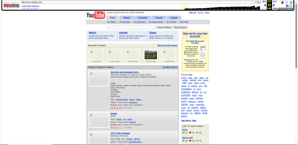Open '10.27 with 6-Speed' video title
This screenshot has width=298, height=145.
[x=120, y=133]
